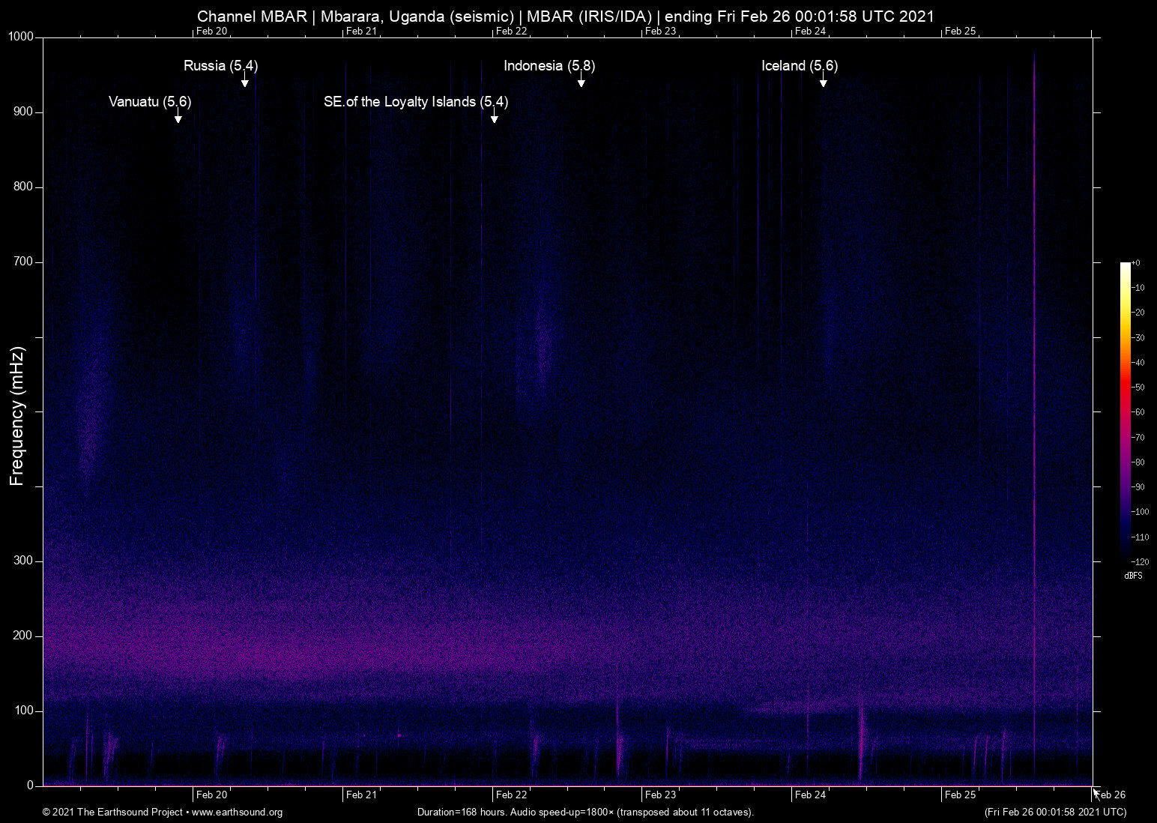Toggle the Vanuatu (5.6) event annotation text

150,102
